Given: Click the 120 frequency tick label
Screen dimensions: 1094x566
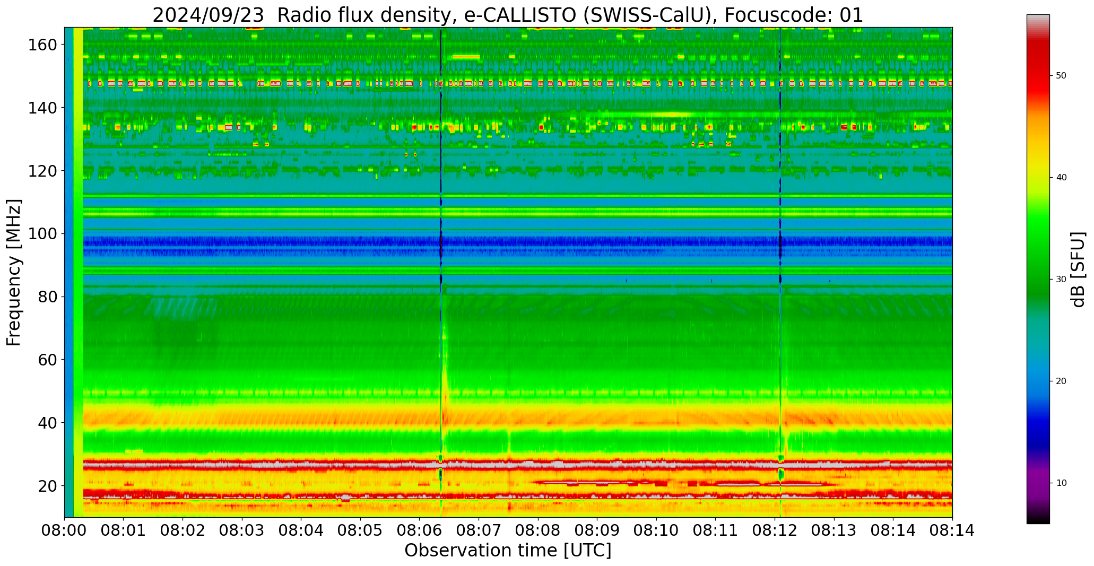Looking at the screenshot, I should [x=41, y=171].
